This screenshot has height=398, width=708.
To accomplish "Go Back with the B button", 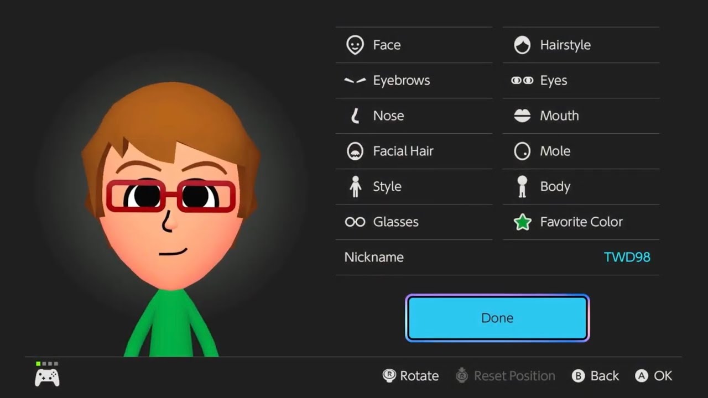I will (x=595, y=376).
